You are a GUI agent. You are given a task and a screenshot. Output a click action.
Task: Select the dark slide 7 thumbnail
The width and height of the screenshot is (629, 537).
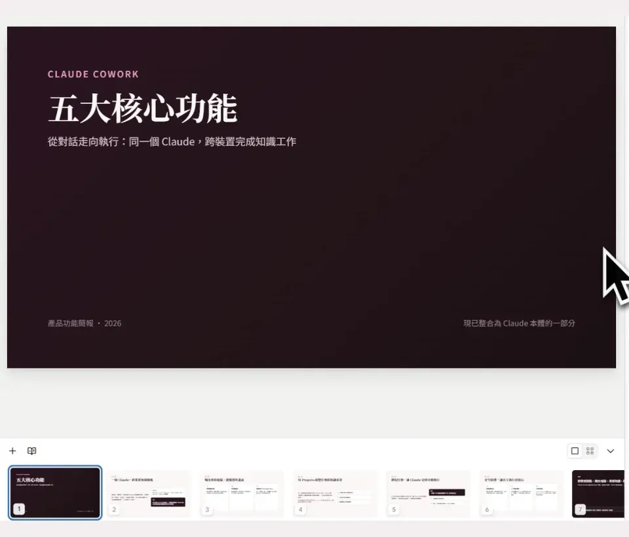[598, 494]
